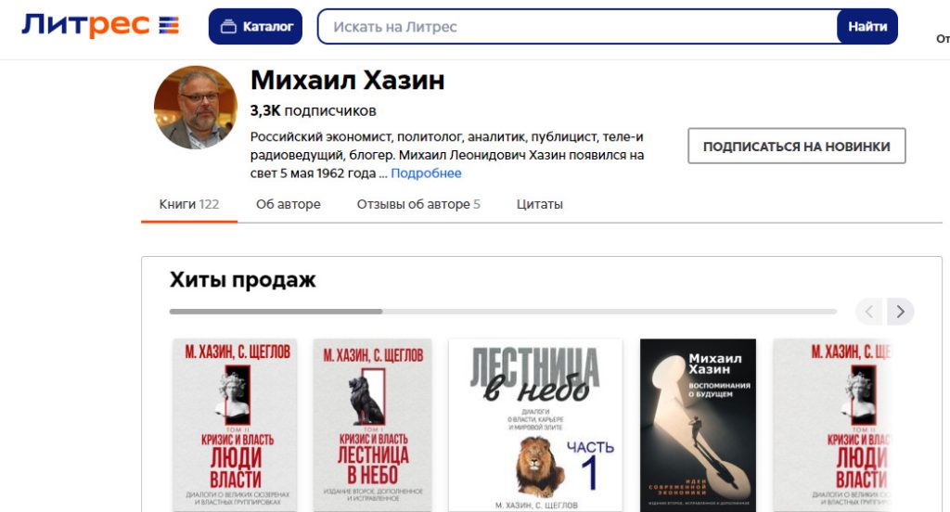This screenshot has height=512, width=950.
Task: Click the Найти search button
Action: coord(867,27)
